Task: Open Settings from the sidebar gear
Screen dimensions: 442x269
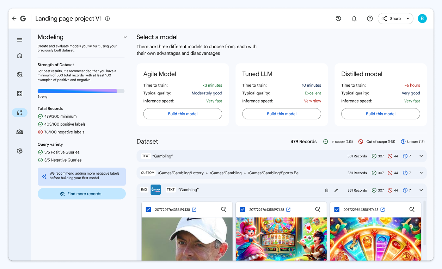Action: coord(19,150)
